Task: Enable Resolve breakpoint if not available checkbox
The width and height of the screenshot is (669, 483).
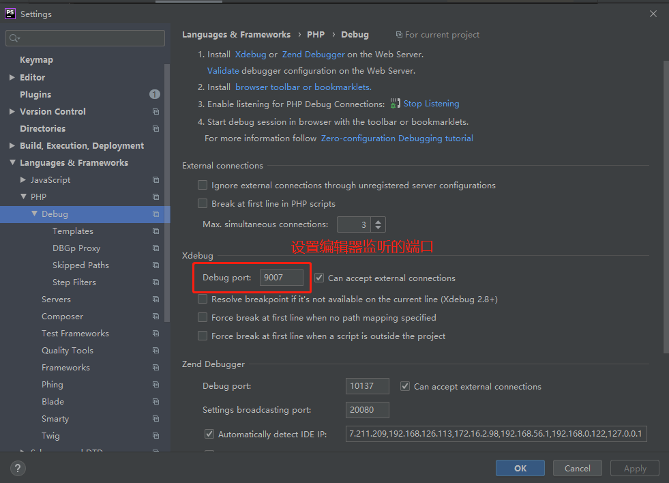Action: click(203, 299)
